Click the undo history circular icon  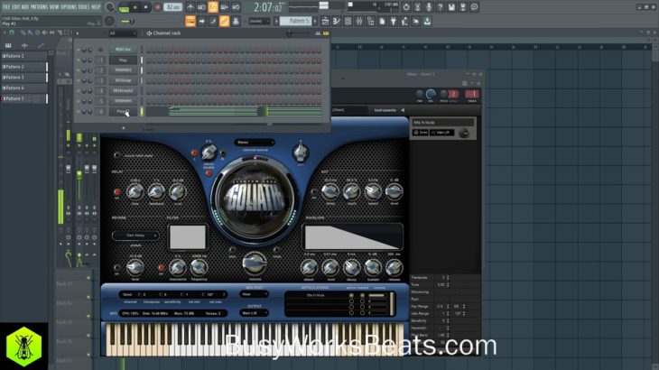[406, 7]
